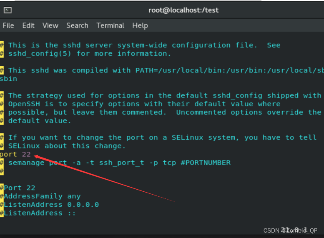The width and height of the screenshot is (324, 238).
Task: Click the line 'possible, but leave them commented'
Action: tap(161, 113)
